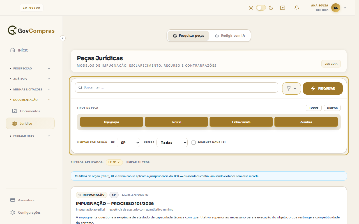
Task: Collapse the sidebar with the arrow button
Action: pyautogui.click(x=63, y=38)
